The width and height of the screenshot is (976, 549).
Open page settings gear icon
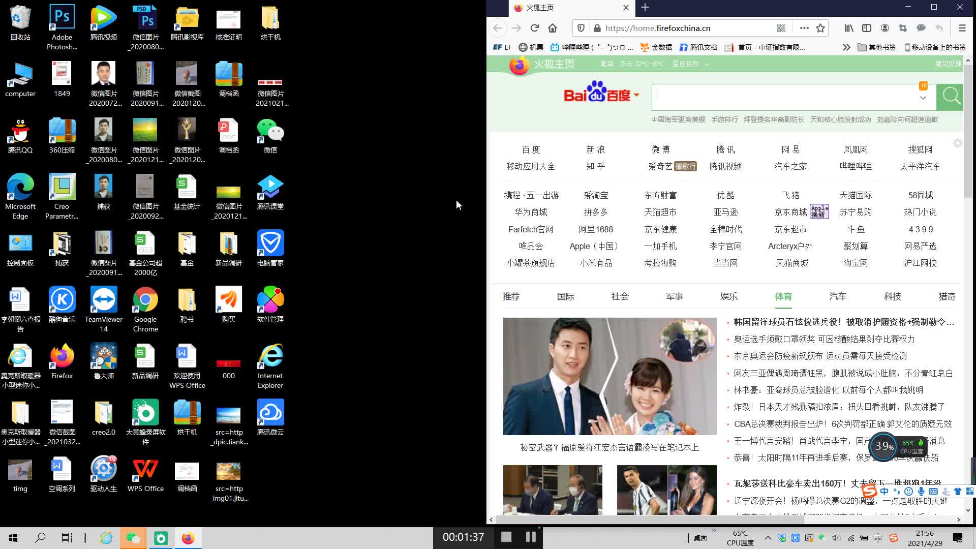point(958,143)
